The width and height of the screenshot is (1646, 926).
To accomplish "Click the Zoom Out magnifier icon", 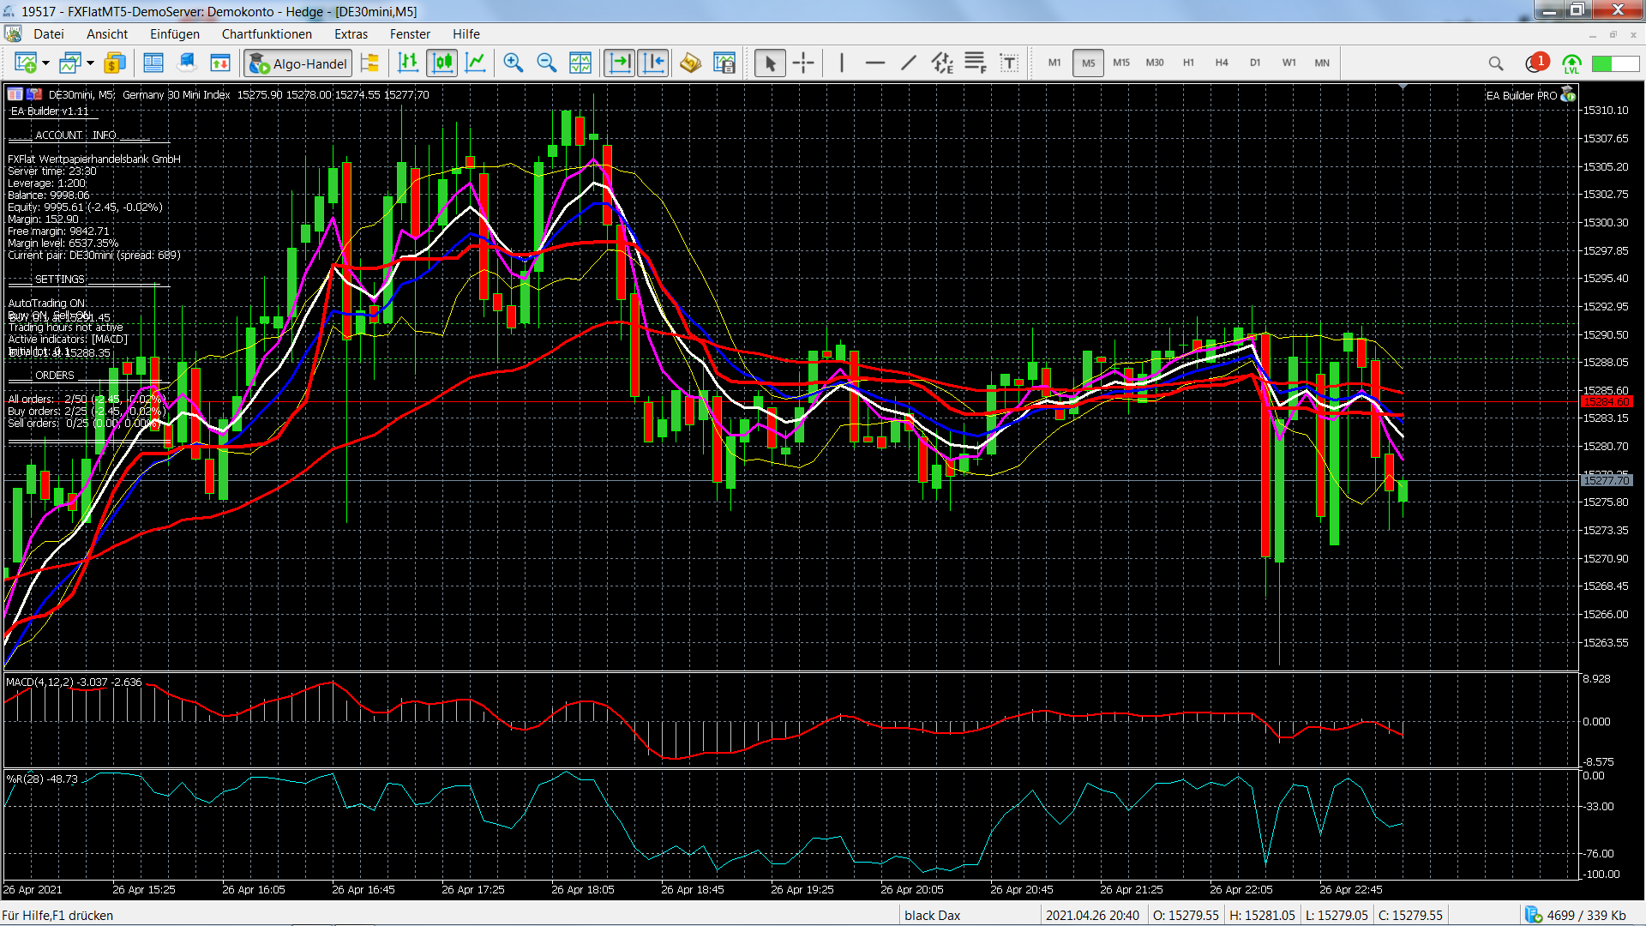I will (x=546, y=63).
